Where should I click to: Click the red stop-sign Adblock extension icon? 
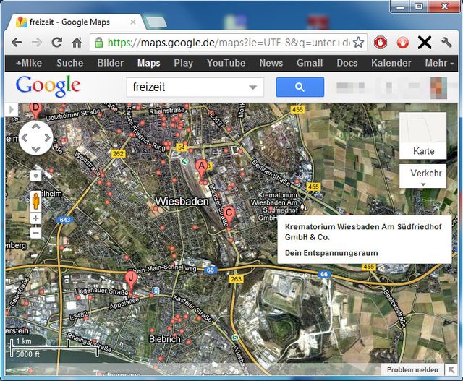pos(381,42)
